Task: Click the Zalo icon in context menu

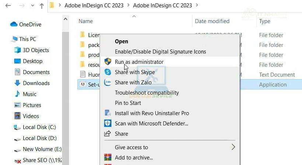Action: pyautogui.click(x=108, y=82)
